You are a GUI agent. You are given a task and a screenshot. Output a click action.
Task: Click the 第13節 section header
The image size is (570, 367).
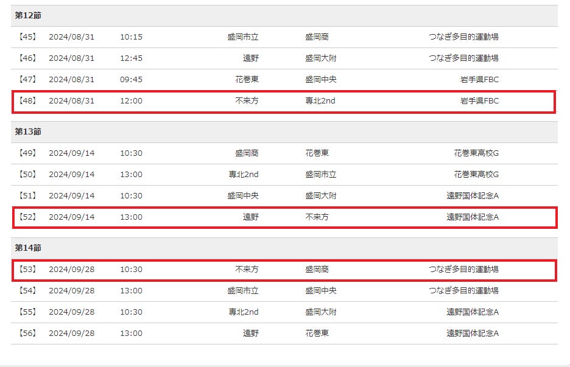point(28,131)
